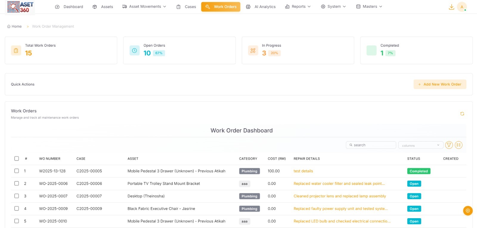Viewport: 477px width, 228px height.
Task: Open the user avatar profile icon
Action: click(x=462, y=7)
